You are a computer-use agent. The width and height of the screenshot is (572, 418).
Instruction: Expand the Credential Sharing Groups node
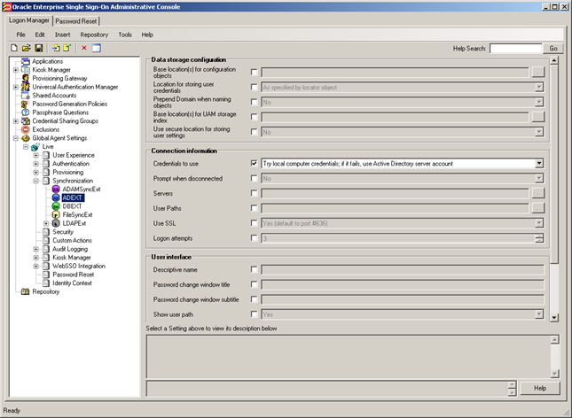click(16, 121)
